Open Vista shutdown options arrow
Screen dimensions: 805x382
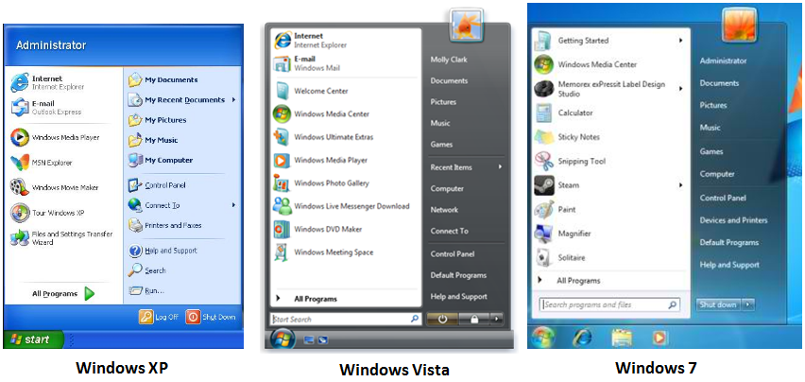click(x=496, y=319)
